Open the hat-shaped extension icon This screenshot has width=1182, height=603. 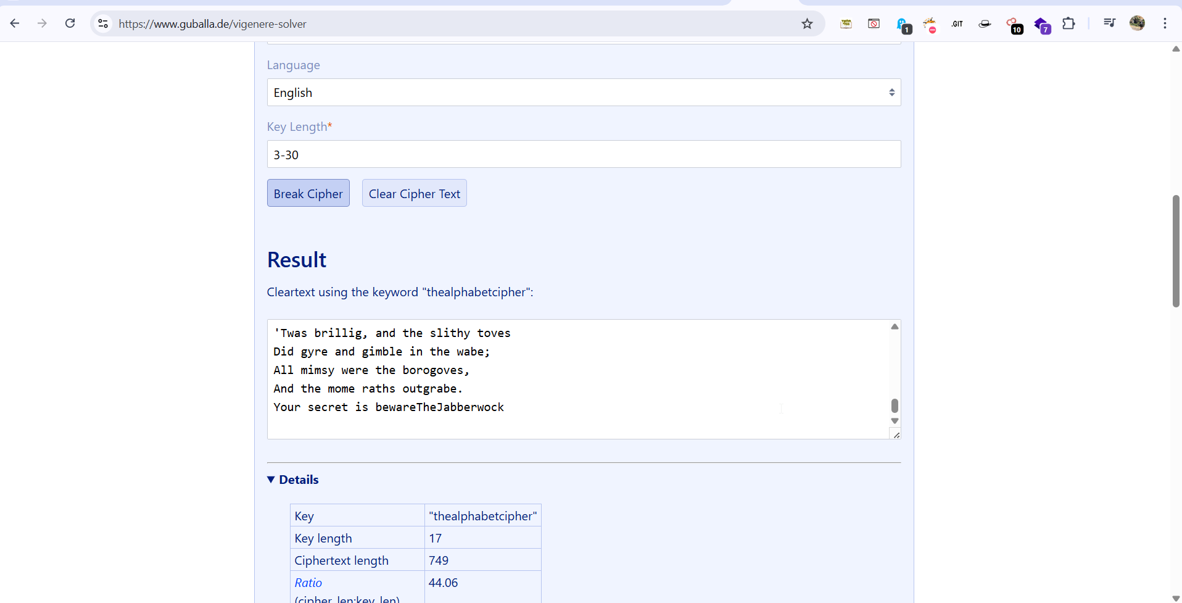click(x=985, y=24)
